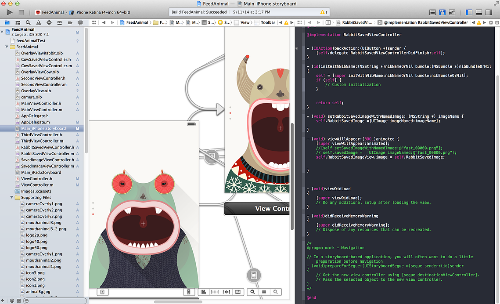Open the Assistant editor mode selector
This screenshot has height=304, width=500.
pyautogui.click(x=328, y=23)
